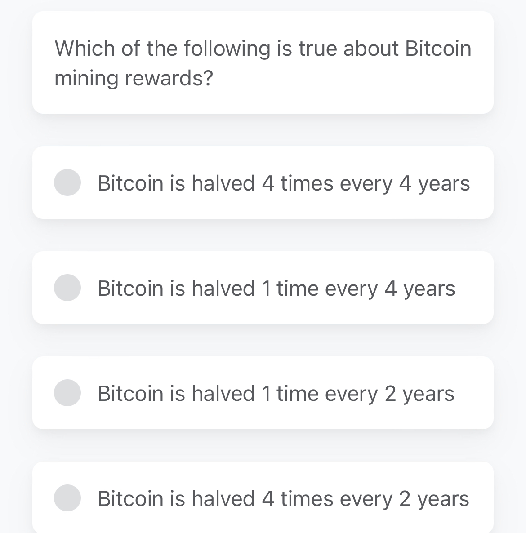Click the 'Bitcoin is halved 4 times every 2 years' option card

point(263,497)
